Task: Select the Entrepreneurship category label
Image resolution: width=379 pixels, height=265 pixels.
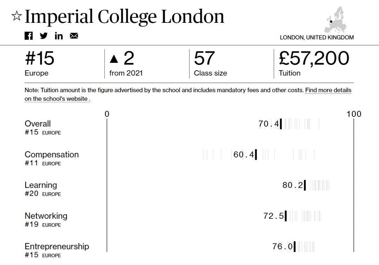Action: click(x=57, y=246)
